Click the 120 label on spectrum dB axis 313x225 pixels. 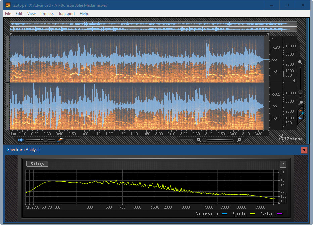pyautogui.click(x=283, y=201)
